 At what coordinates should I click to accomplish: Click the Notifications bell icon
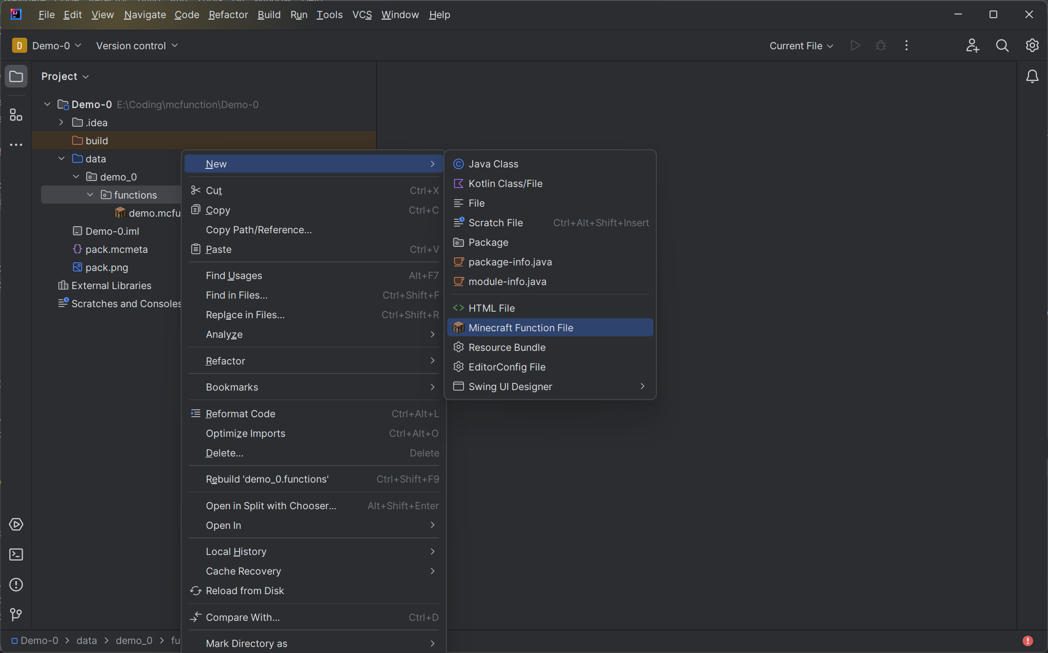point(1032,77)
